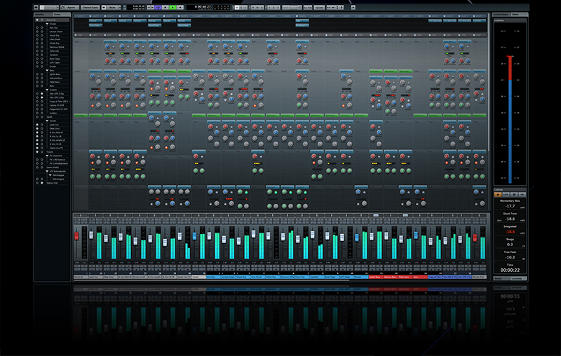Select the Gibson Bass channel name label in the mixer

(x=391, y=277)
